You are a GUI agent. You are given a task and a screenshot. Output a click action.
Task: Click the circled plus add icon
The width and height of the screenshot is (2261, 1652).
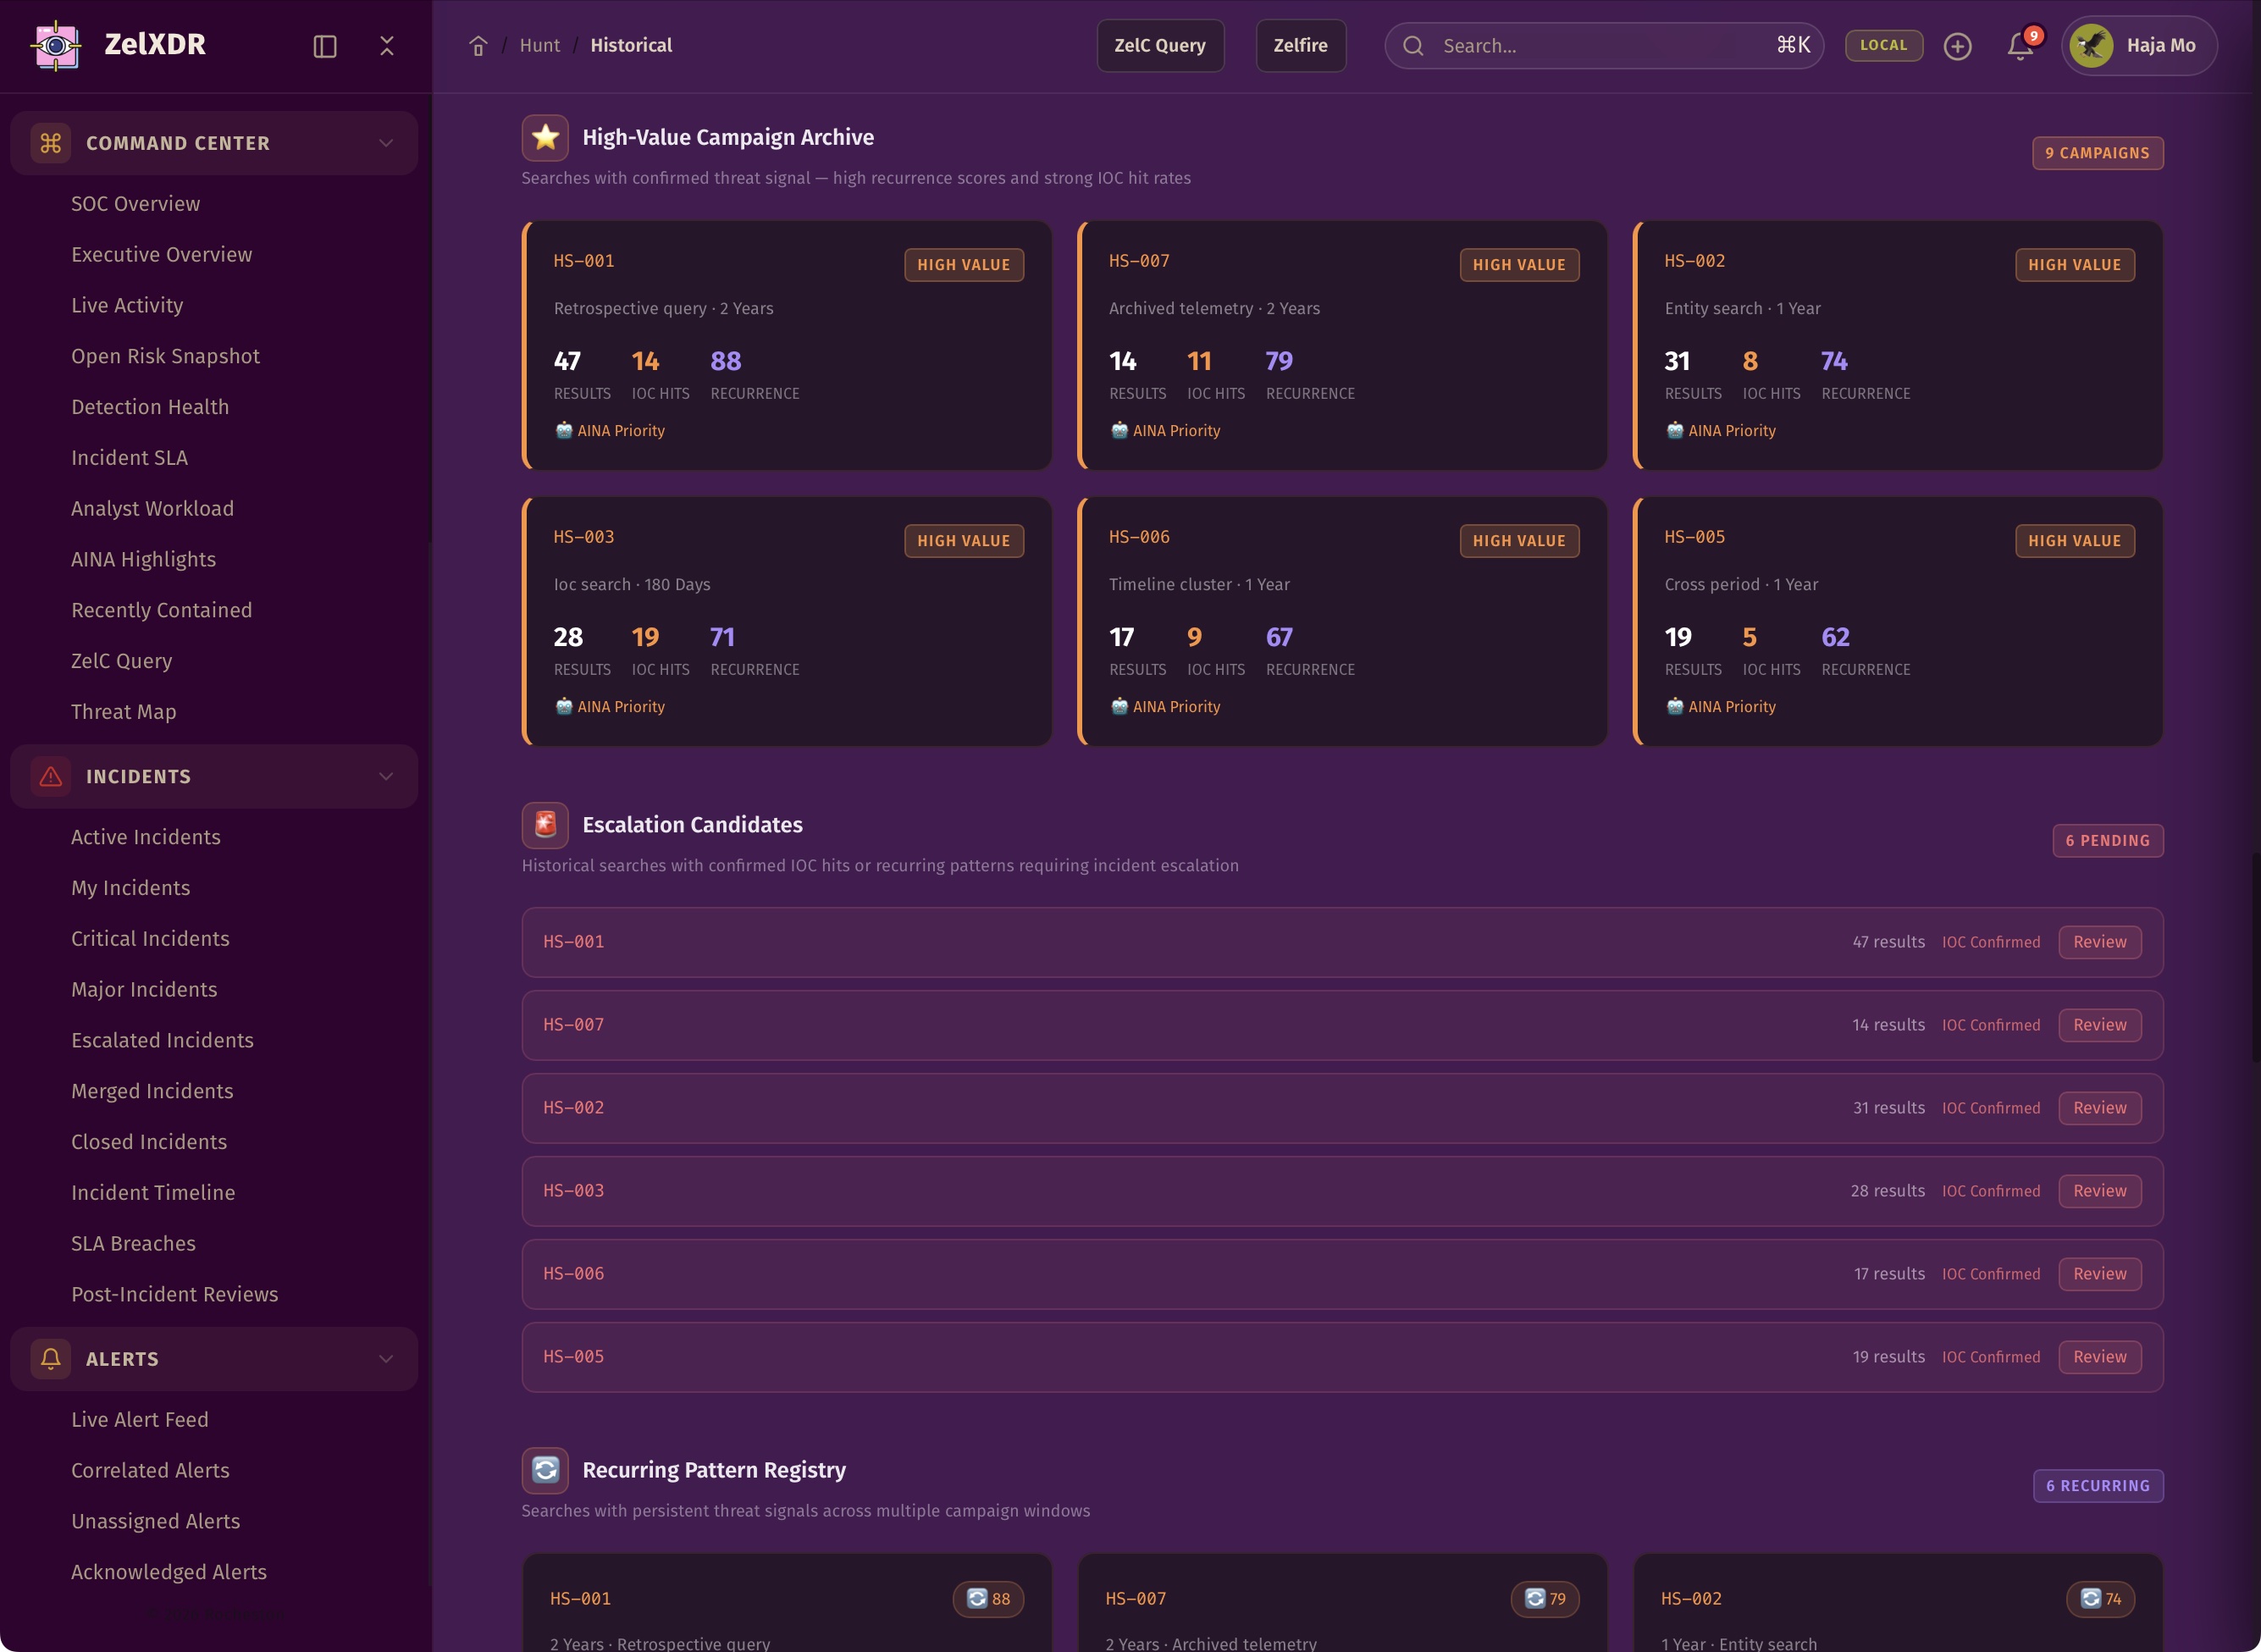pyautogui.click(x=1957, y=46)
